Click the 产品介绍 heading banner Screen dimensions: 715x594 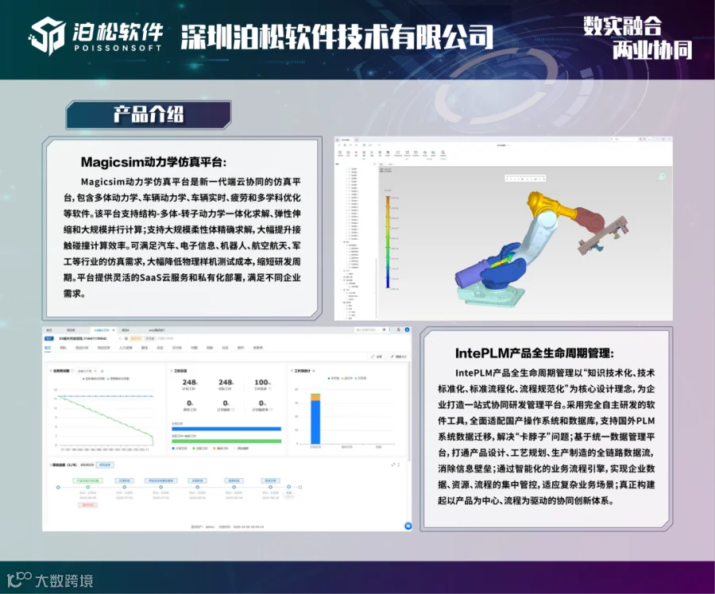149,114
